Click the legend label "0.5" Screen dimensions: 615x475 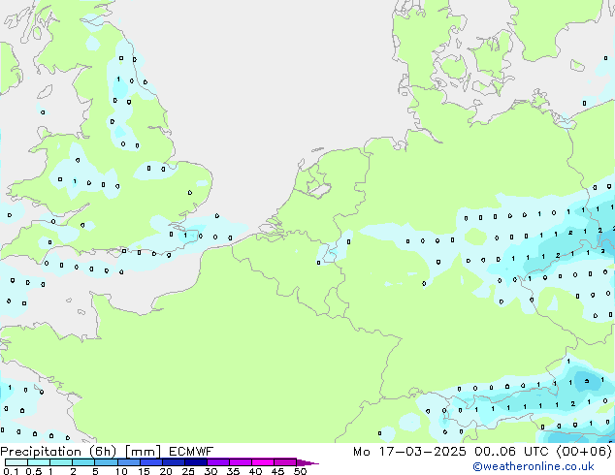[x=34, y=471]
